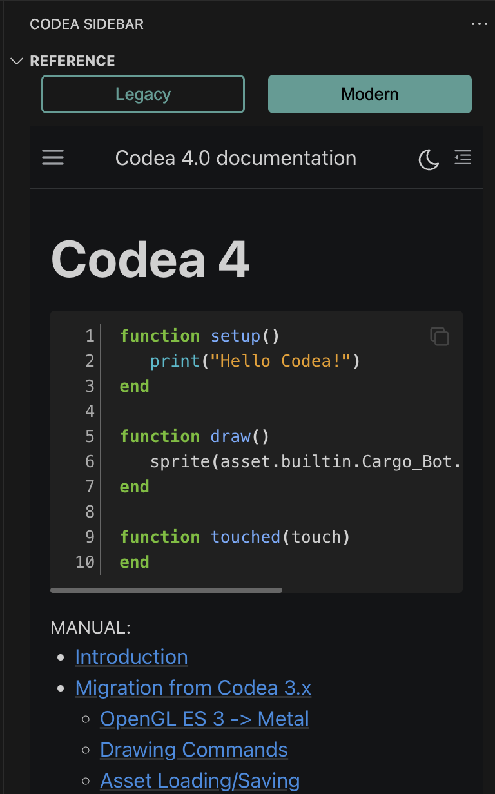Open the table of contents icon
This screenshot has height=794, width=495.
point(463,157)
